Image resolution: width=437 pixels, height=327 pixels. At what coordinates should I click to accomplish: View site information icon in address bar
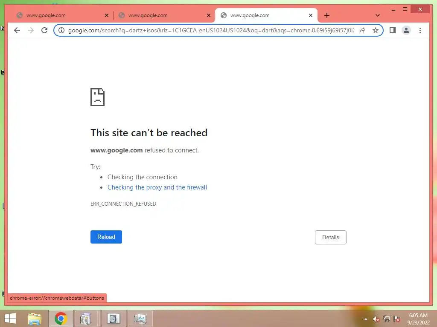point(61,30)
